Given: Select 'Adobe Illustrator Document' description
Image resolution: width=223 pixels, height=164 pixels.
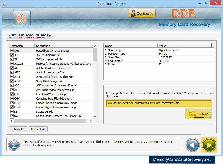Looking at the screenshot, I should [53, 68].
